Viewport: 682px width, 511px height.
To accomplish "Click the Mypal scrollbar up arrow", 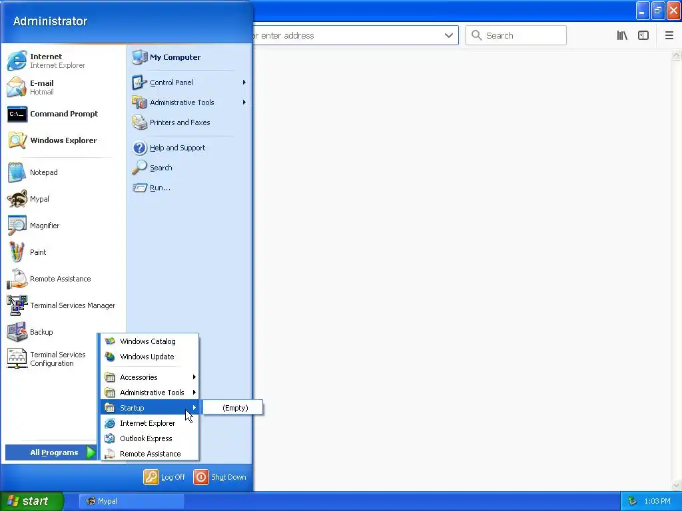I will pos(676,55).
